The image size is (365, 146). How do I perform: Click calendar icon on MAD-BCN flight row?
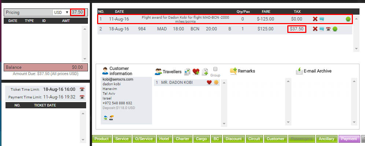point(328,29)
